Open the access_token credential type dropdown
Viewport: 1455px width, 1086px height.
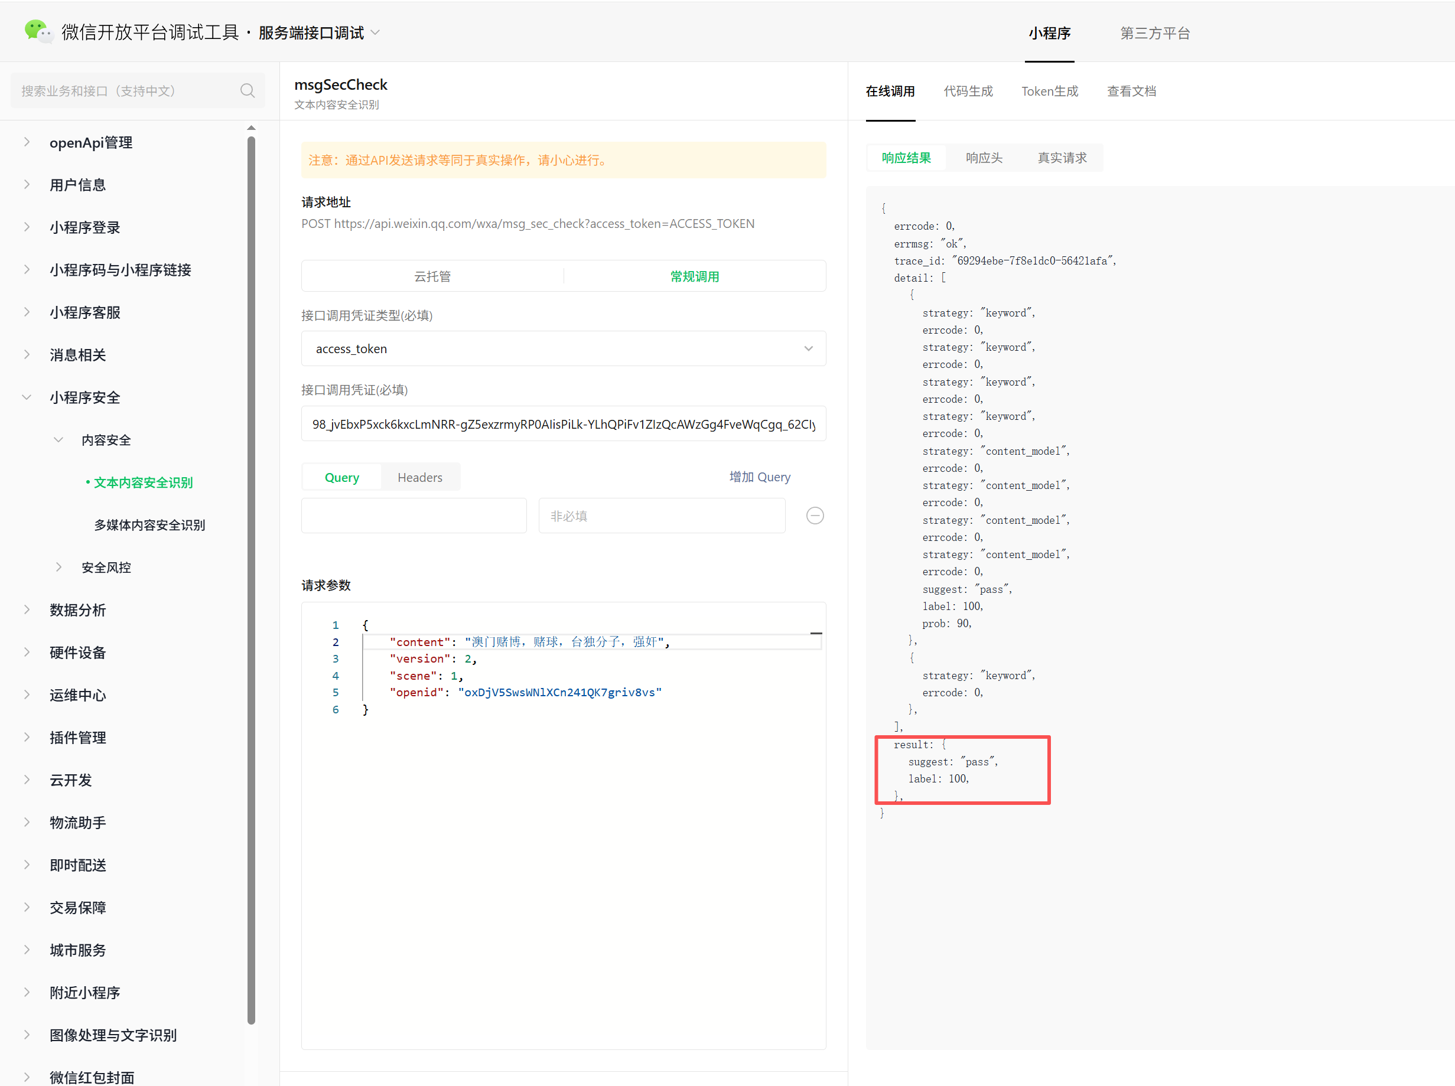tap(563, 348)
